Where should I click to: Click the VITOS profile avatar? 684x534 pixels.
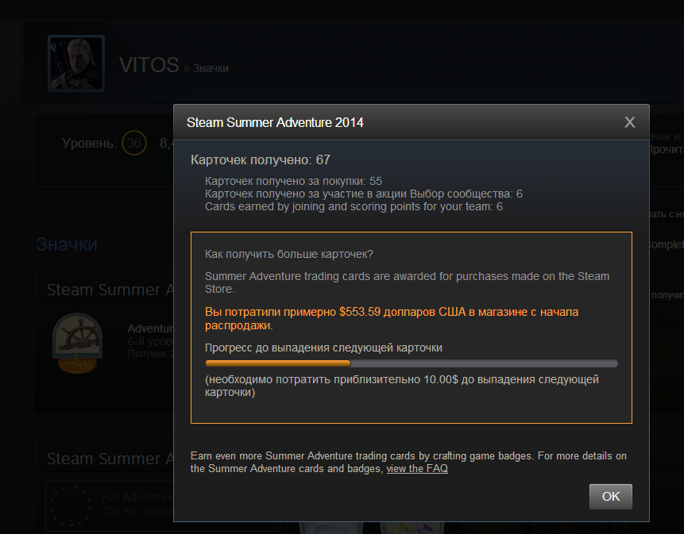[x=76, y=63]
